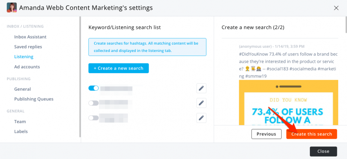Click Amanda Webb profile avatar

pos(12,8)
